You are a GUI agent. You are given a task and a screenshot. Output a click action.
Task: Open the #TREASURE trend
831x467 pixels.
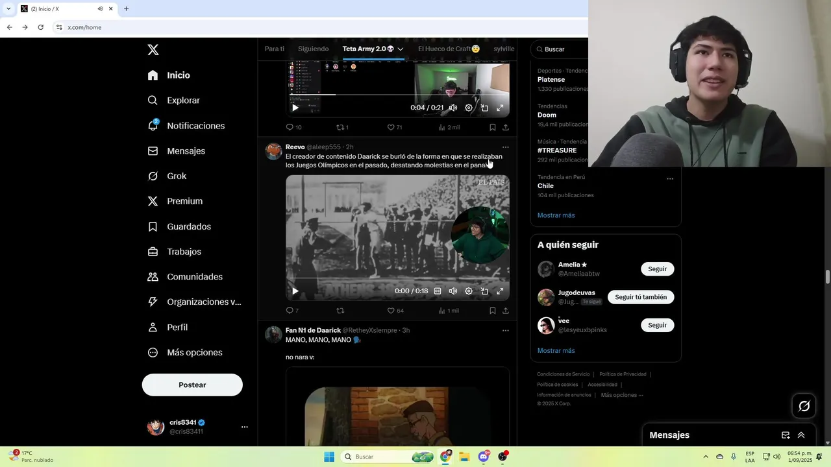point(557,150)
